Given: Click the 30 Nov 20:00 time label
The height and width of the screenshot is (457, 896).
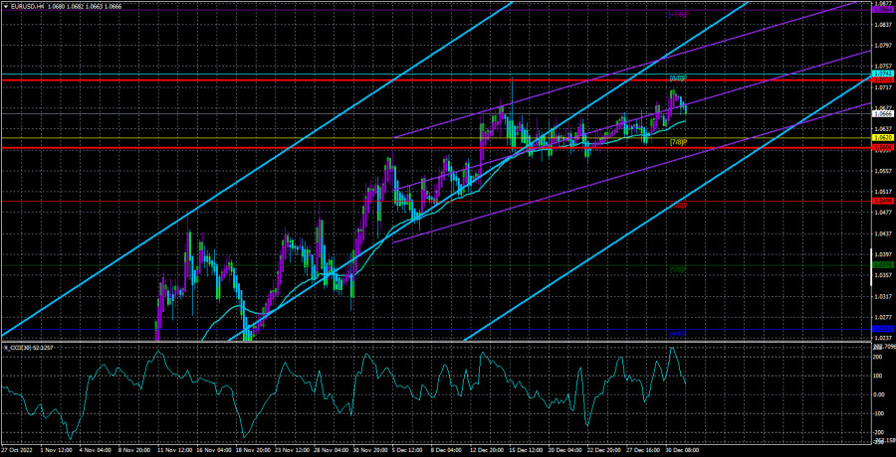Looking at the screenshot, I should pyautogui.click(x=369, y=452).
